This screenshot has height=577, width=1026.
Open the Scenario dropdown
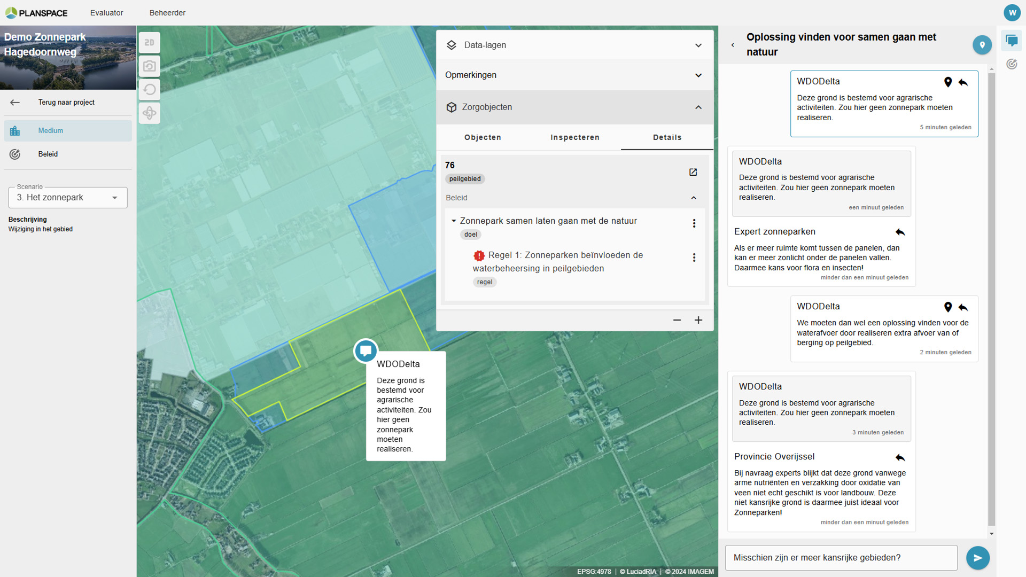68,198
